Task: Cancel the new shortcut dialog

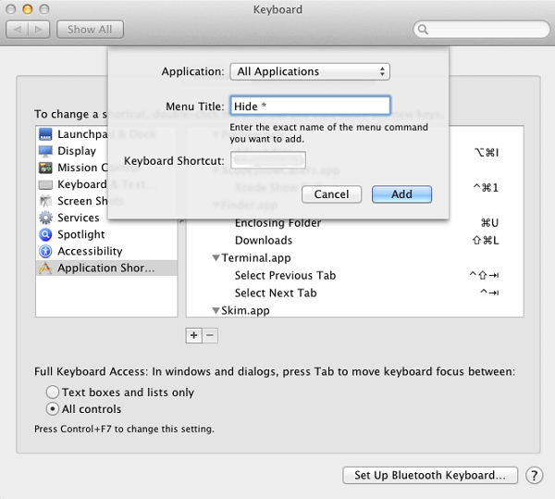Action: pos(331,194)
